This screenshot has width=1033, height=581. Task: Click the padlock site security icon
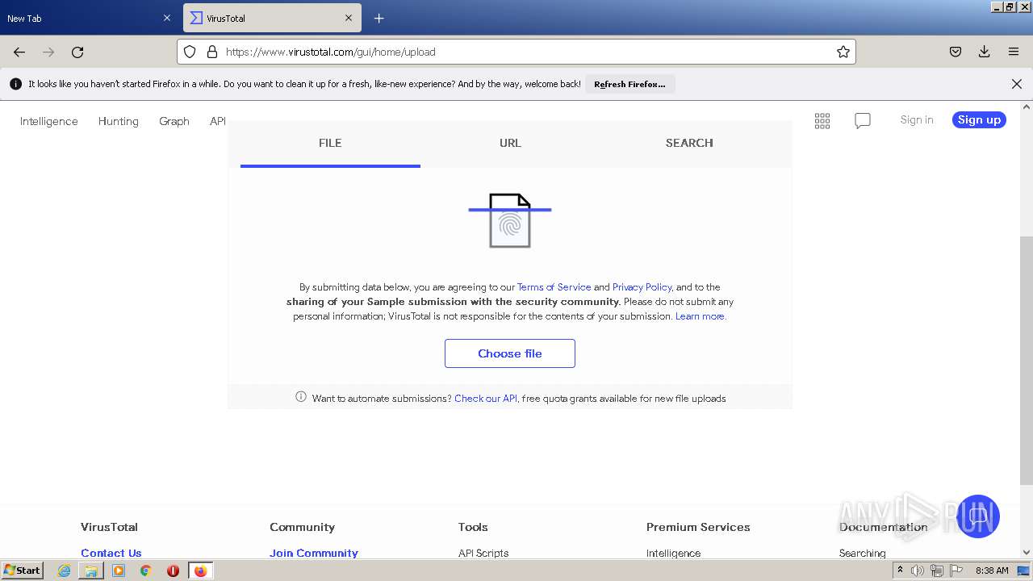click(x=212, y=52)
